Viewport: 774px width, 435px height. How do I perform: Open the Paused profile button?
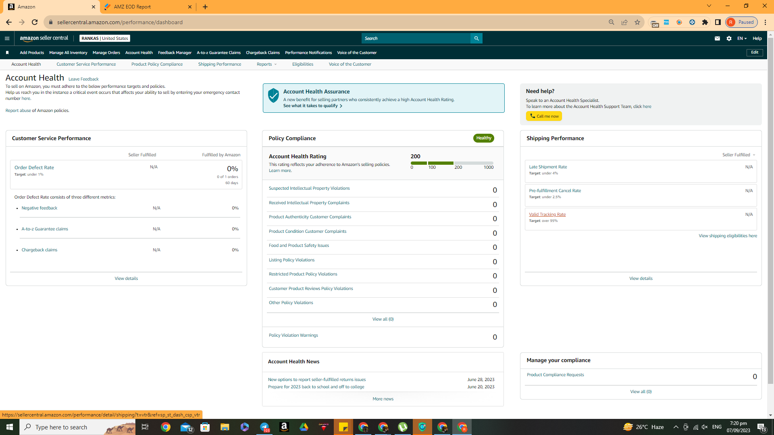click(x=742, y=22)
